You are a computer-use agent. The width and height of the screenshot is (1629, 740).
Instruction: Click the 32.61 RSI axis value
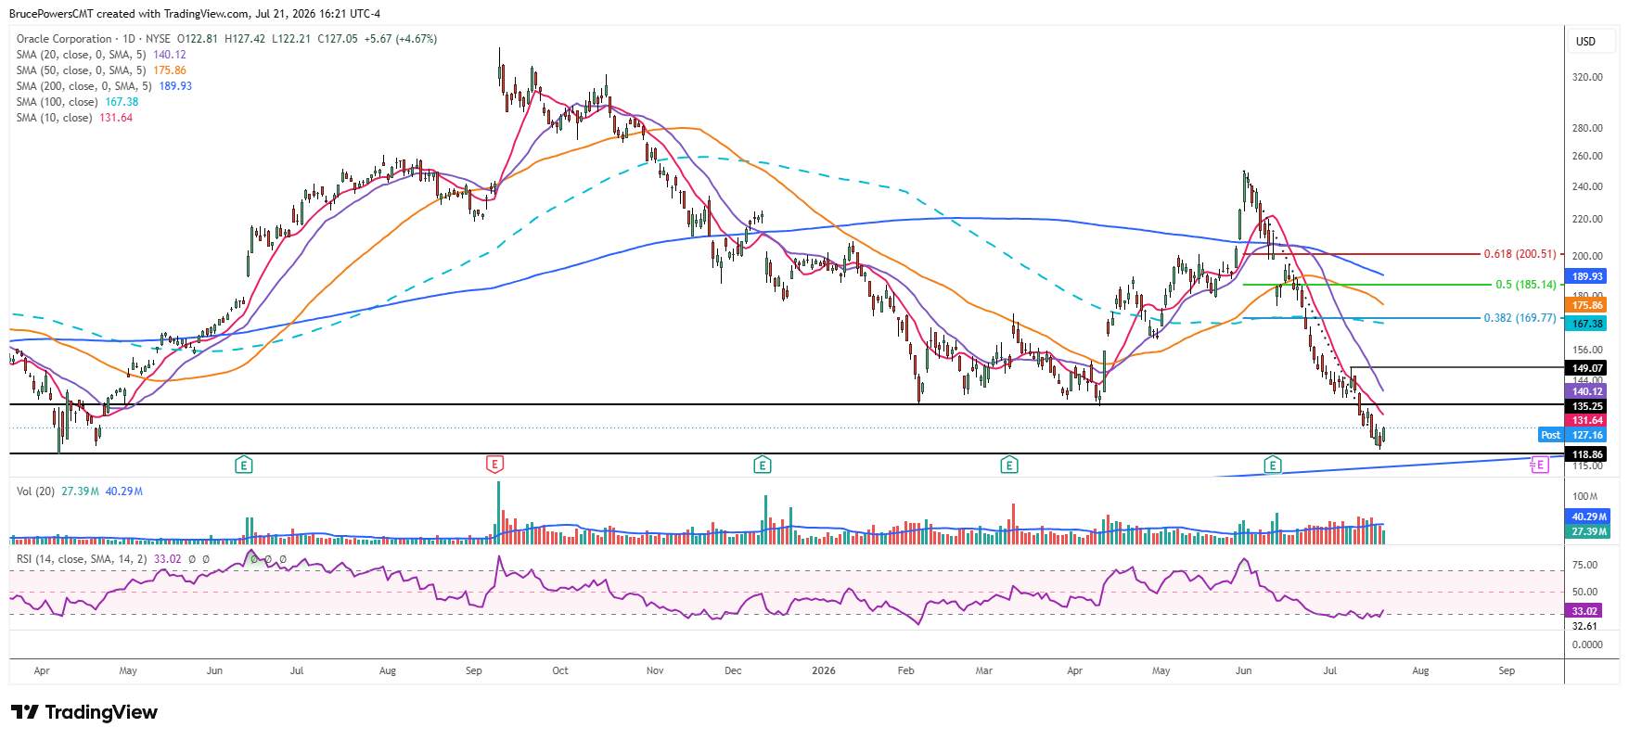[x=1585, y=626]
